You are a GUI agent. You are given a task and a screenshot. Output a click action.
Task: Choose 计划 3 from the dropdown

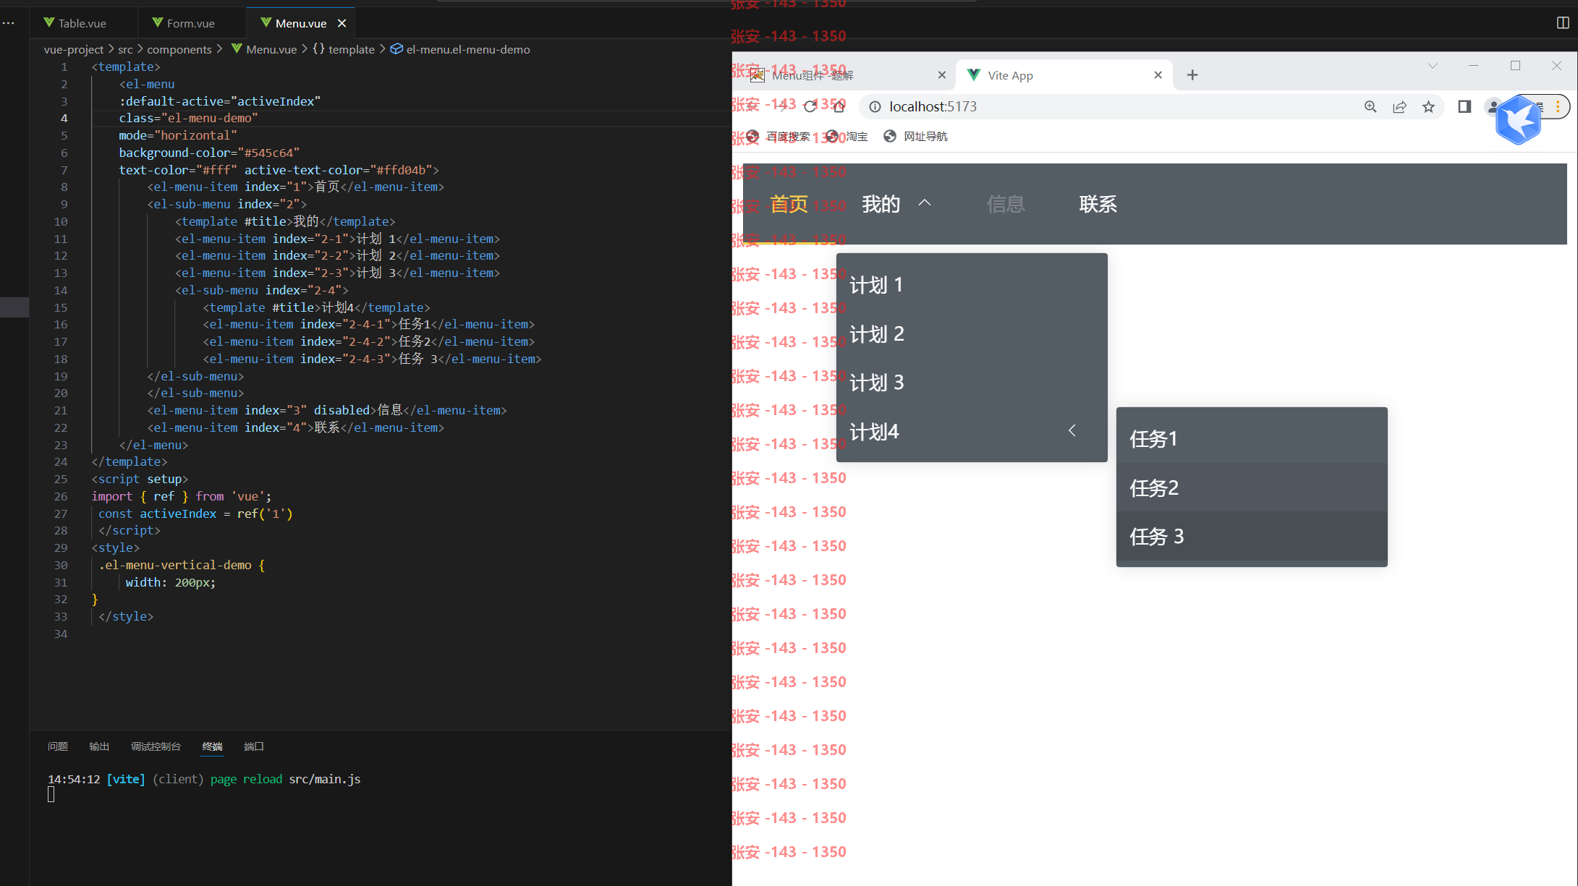tap(972, 383)
